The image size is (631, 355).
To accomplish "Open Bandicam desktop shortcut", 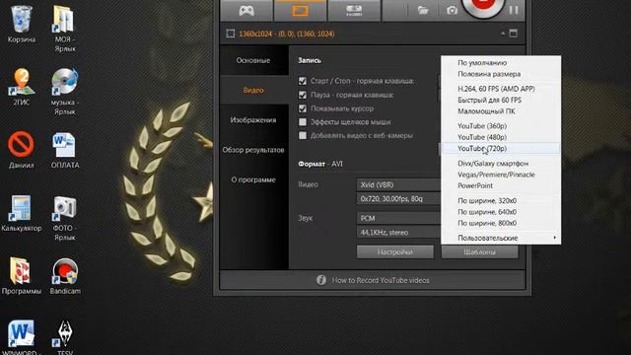I will [65, 276].
